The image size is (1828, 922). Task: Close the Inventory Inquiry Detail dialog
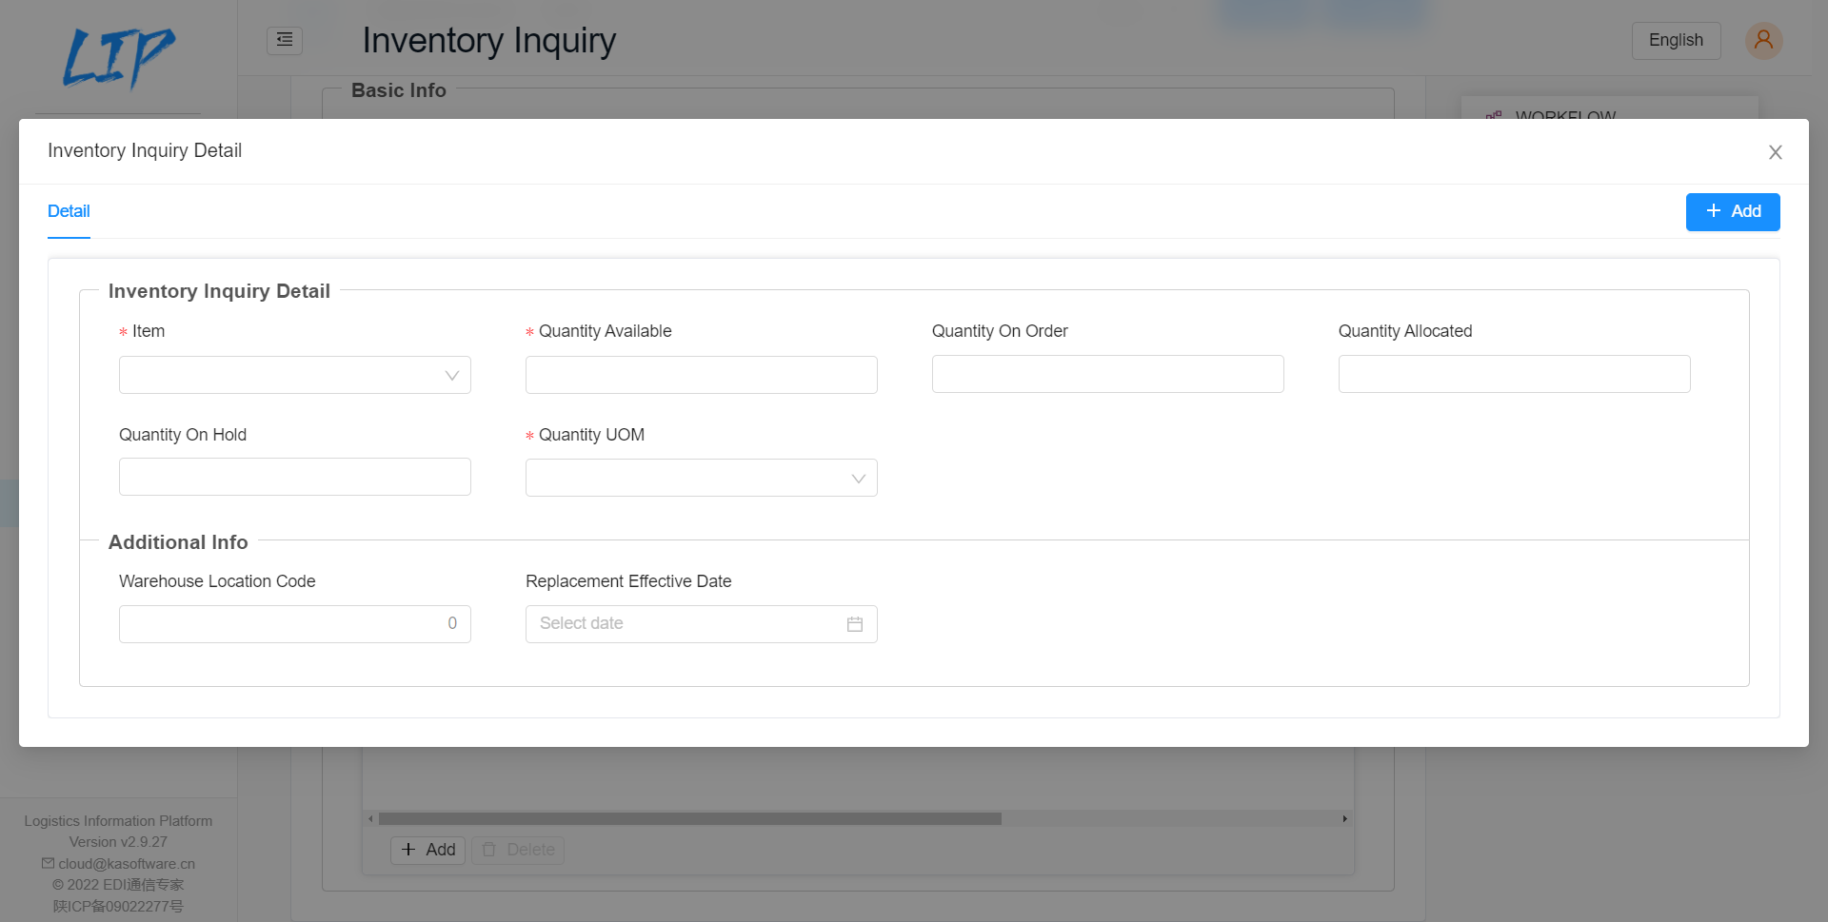pos(1775,152)
